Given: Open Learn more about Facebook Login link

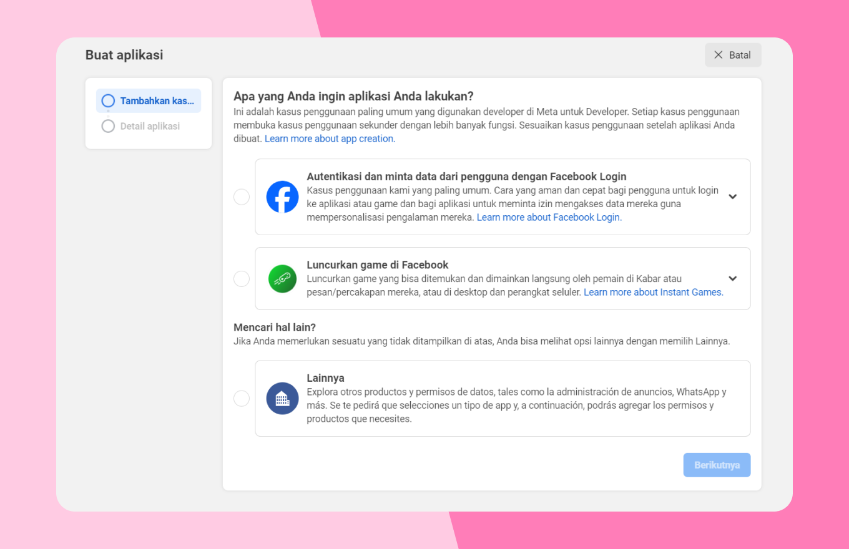Looking at the screenshot, I should pos(549,217).
